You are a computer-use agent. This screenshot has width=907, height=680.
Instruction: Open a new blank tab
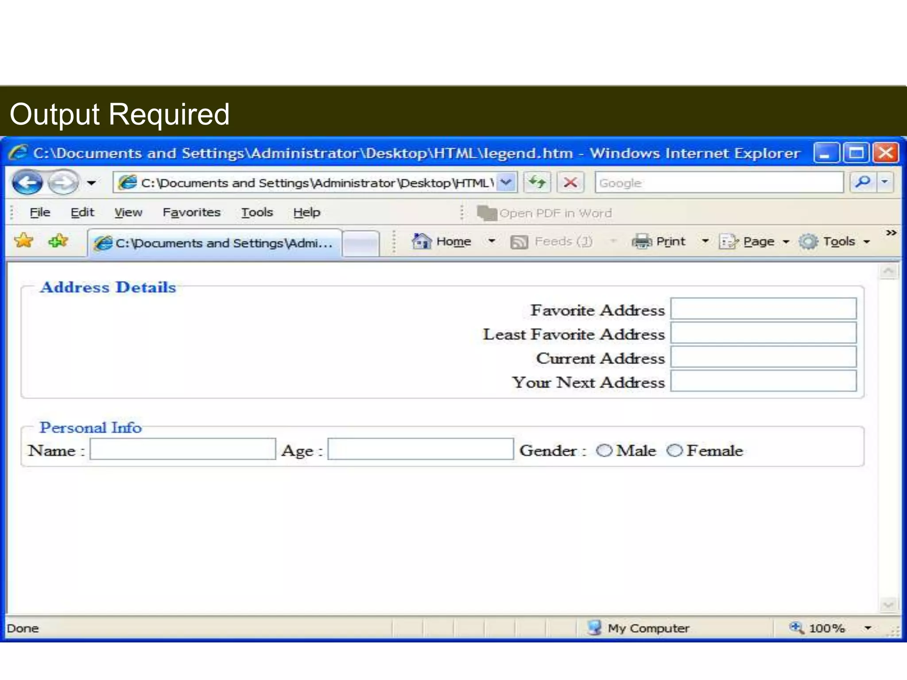361,243
